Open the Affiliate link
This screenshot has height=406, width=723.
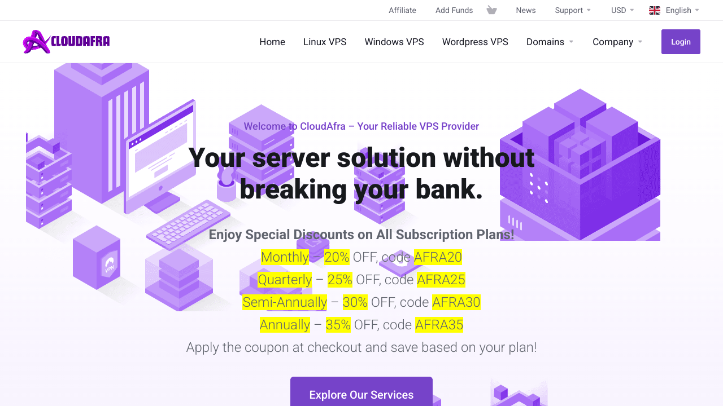point(402,10)
